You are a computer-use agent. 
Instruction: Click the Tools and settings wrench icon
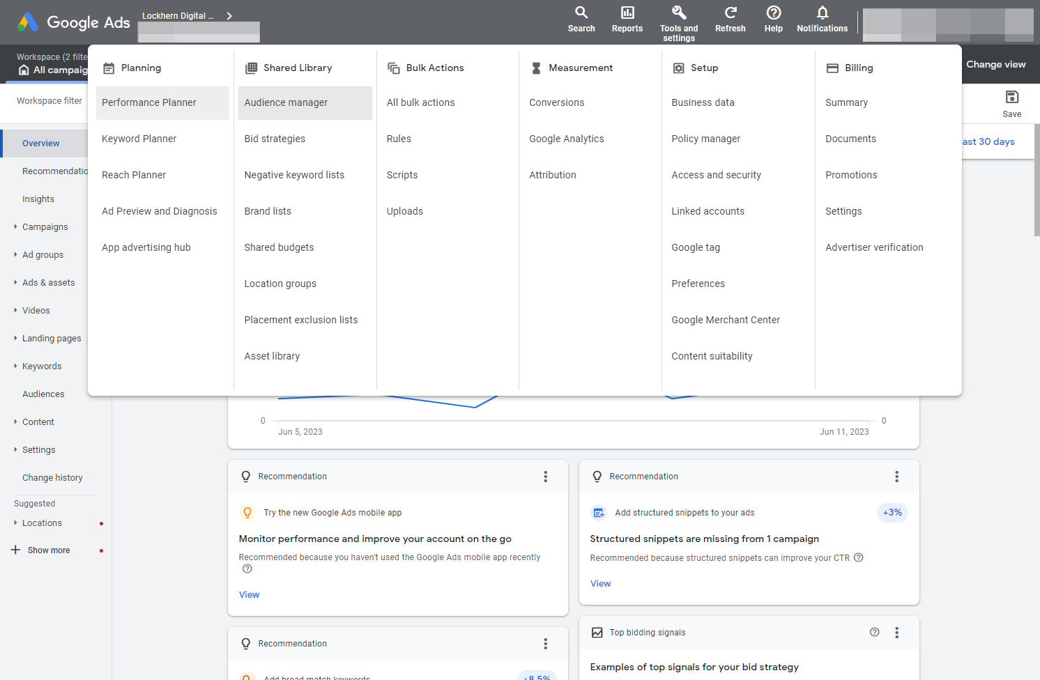pos(679,13)
